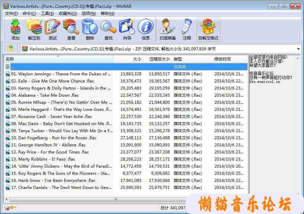Click file icon of 04. Alabama track

[x=8, y=95]
